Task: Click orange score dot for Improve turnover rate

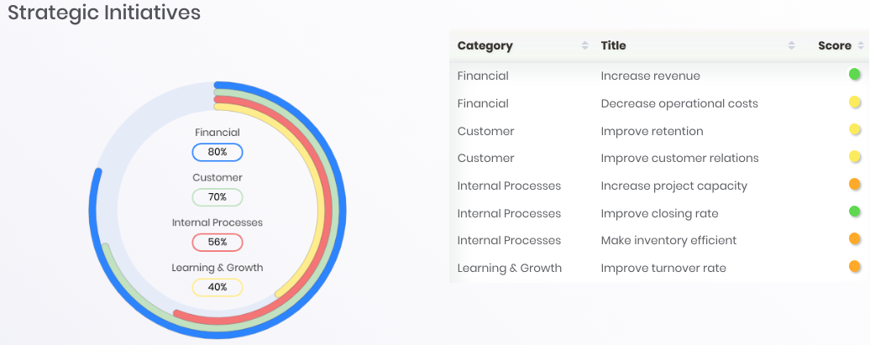Action: pyautogui.click(x=855, y=267)
